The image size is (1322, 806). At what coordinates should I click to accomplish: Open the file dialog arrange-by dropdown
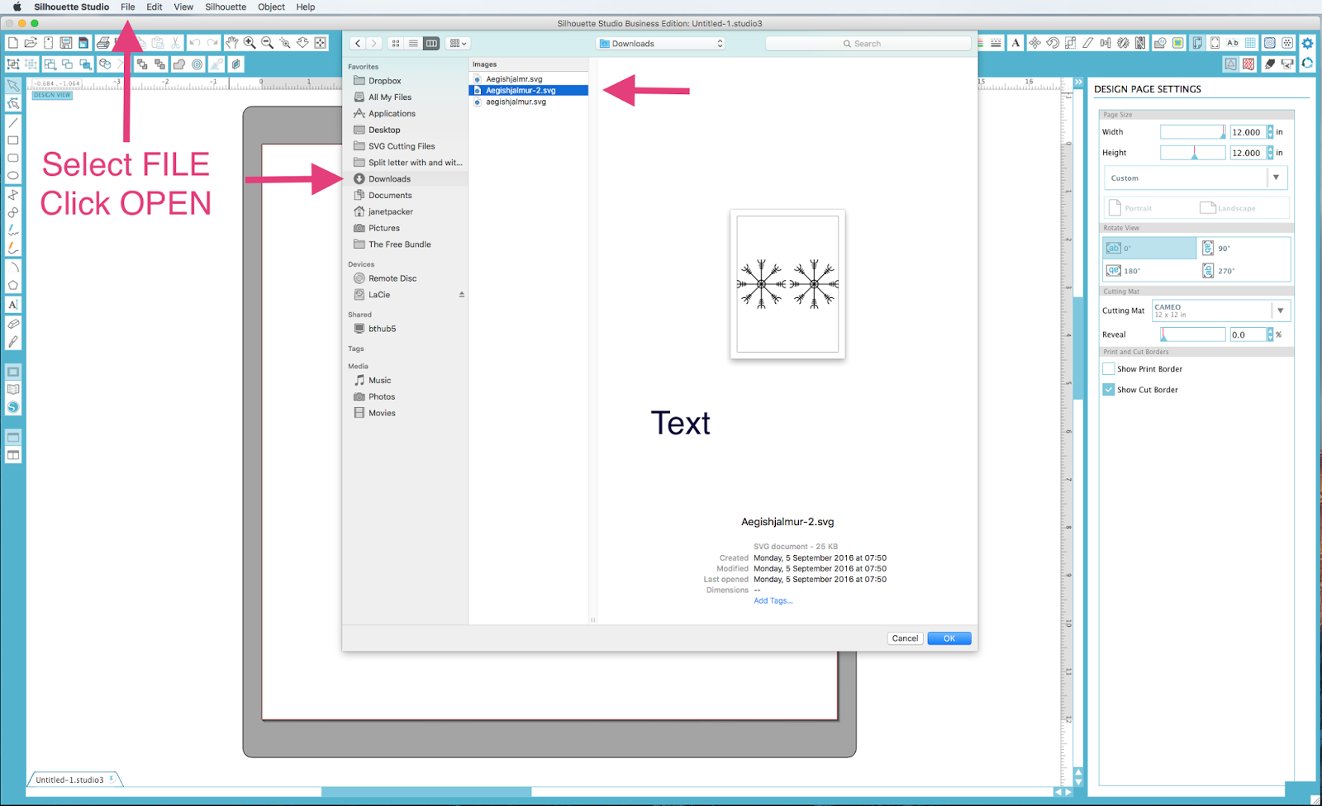tap(458, 43)
